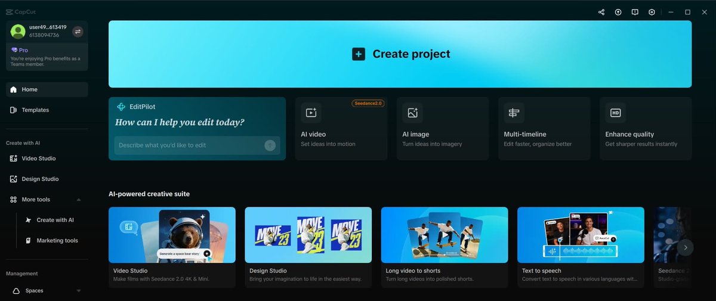Submit the EditPilot prompt arrow button

coord(270,145)
